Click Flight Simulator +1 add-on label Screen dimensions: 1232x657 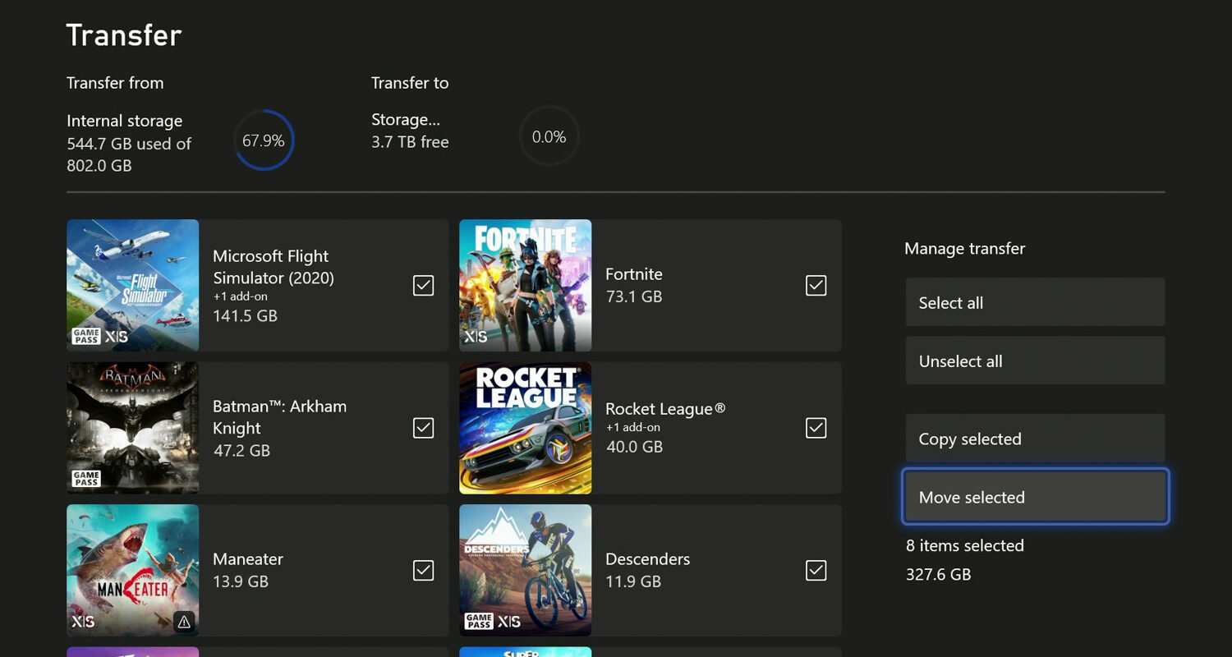pos(240,296)
